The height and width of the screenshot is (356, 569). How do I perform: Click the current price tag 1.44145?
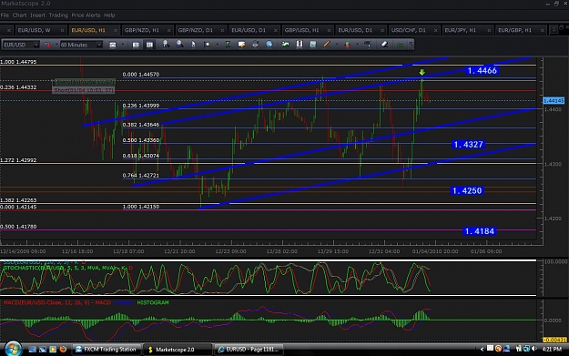tap(554, 100)
